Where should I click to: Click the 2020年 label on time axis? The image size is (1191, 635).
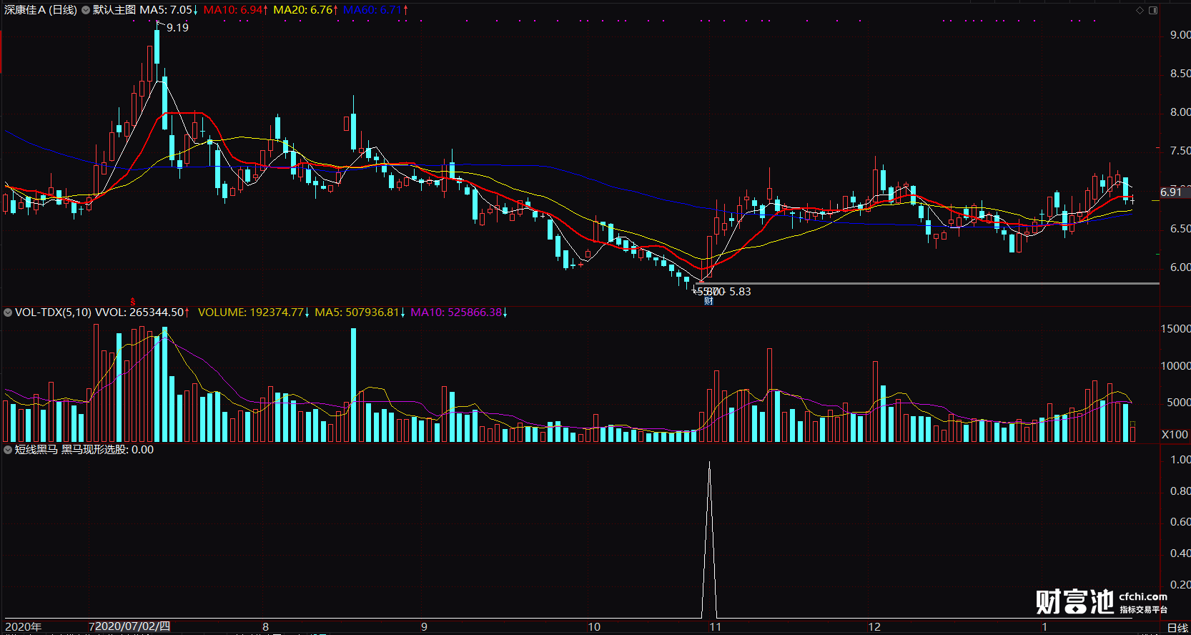coord(24,627)
